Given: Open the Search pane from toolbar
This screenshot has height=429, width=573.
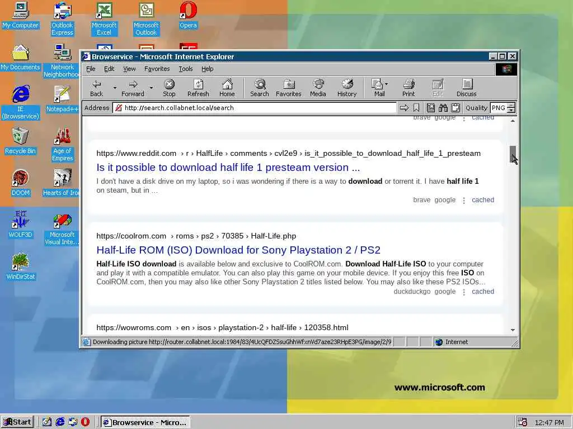Looking at the screenshot, I should pyautogui.click(x=260, y=88).
